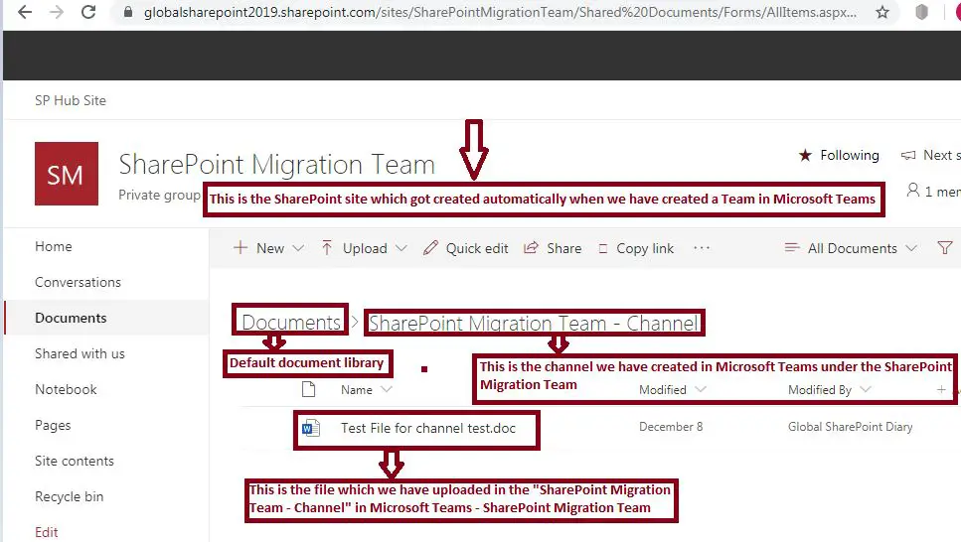
Task: Open Recycle bin
Action: (x=69, y=496)
